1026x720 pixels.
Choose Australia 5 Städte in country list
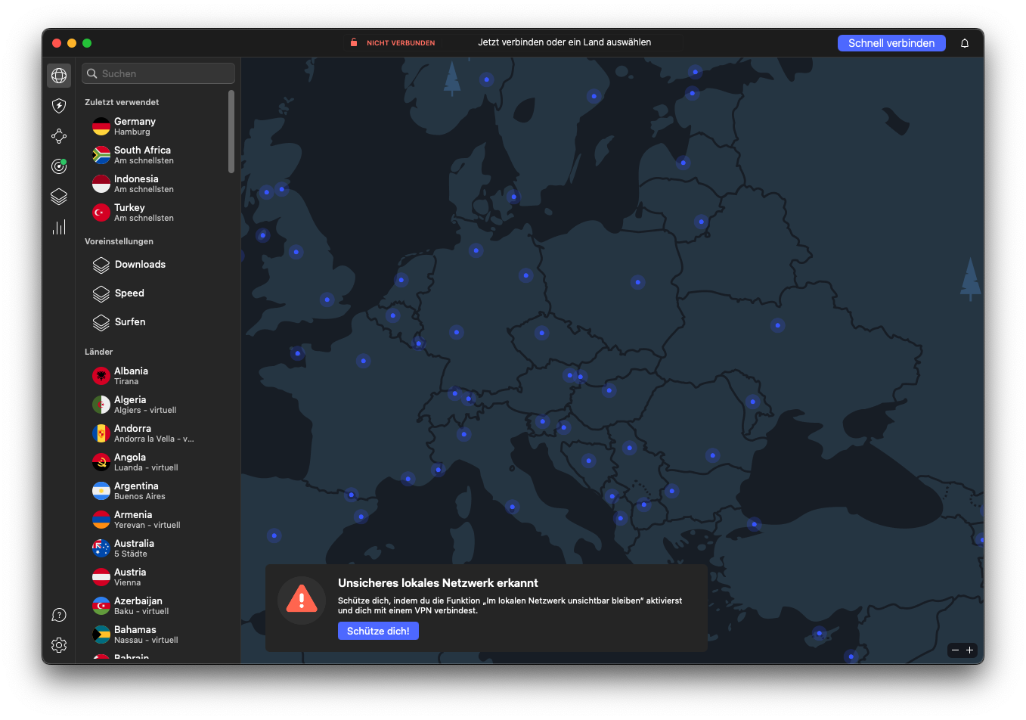tap(155, 548)
